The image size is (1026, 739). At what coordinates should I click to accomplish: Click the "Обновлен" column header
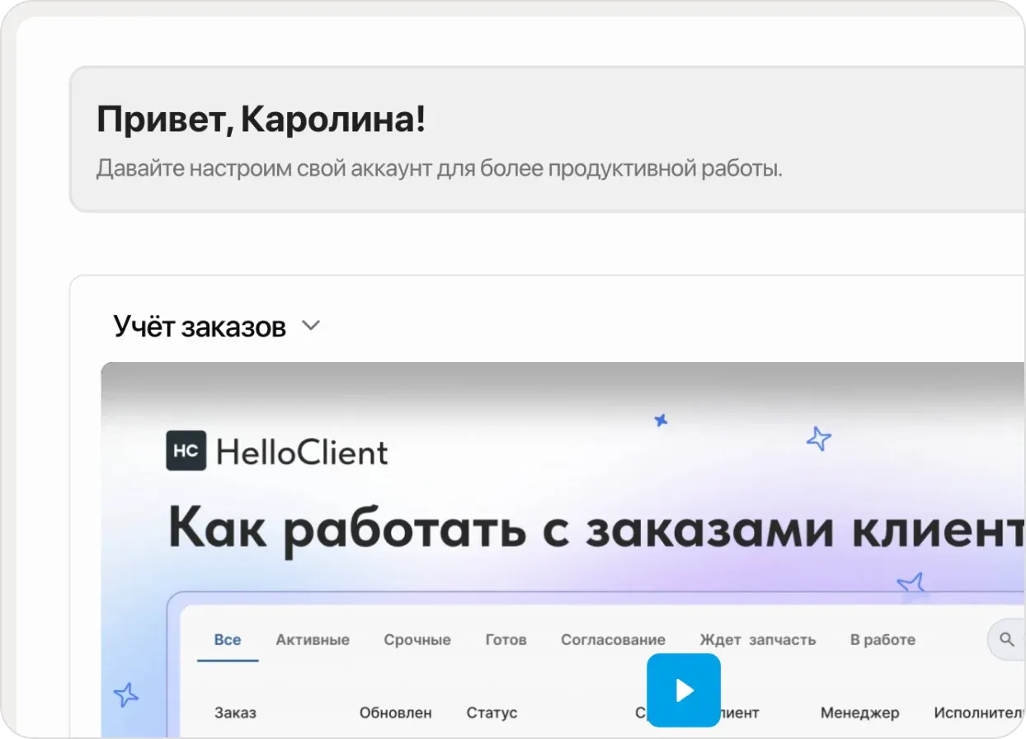[396, 712]
